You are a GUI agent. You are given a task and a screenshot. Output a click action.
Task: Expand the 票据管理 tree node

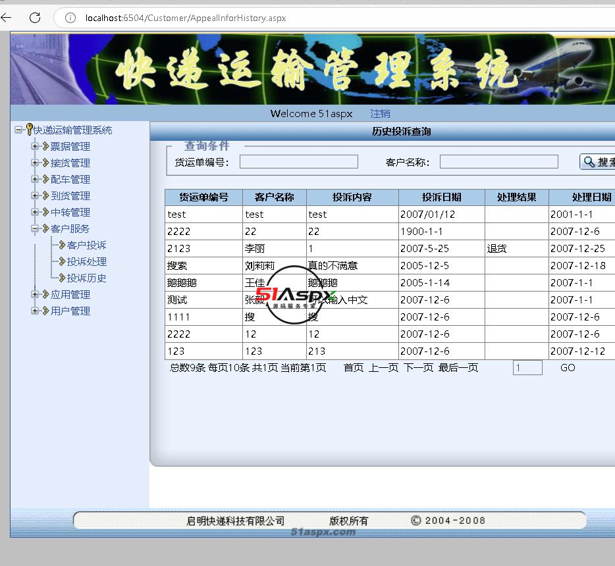pyautogui.click(x=35, y=146)
